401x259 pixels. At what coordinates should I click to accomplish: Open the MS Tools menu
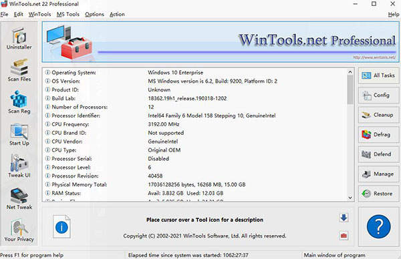coord(68,14)
